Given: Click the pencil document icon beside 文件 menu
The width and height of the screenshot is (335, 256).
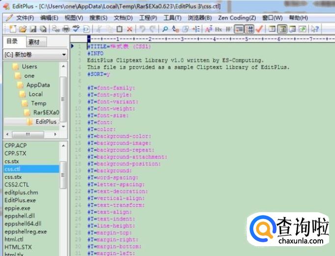Looking at the screenshot, I should pos(9,18).
